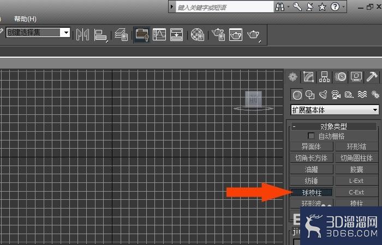This screenshot has width=382, height=245.
Task: Click the satellite communication center icon
Action: click(309, 7)
